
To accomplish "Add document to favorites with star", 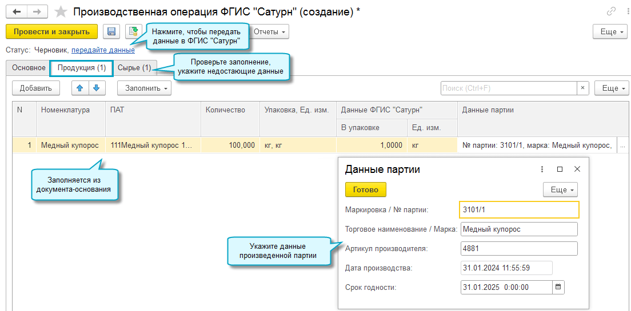I will 61,12.
